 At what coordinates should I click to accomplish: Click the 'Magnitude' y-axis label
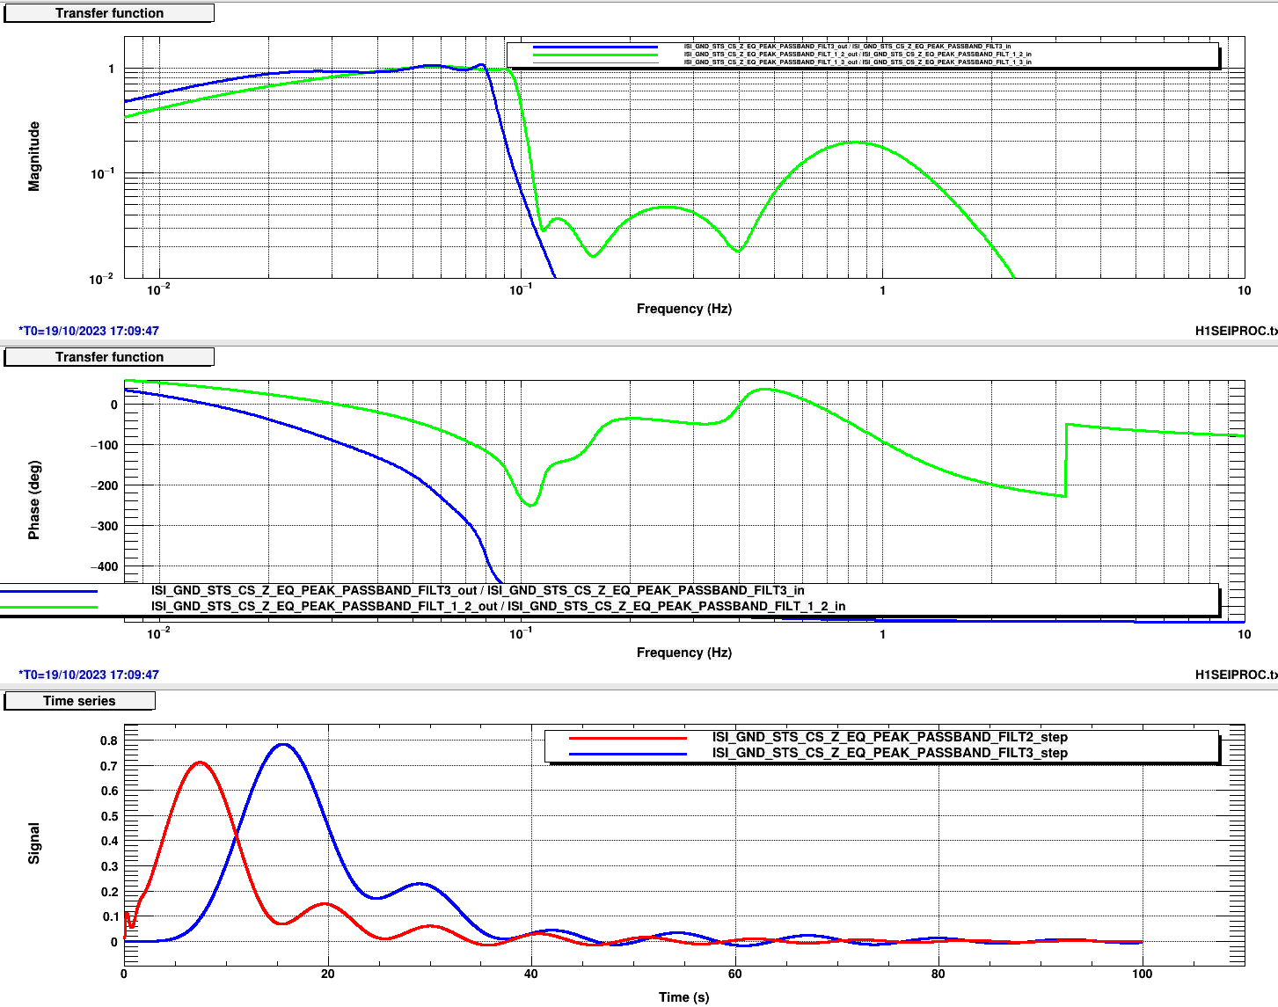click(34, 157)
